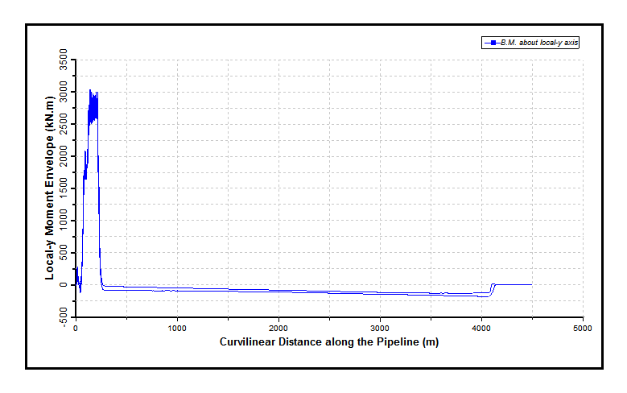Screen dimensions: 627x393
Task: Click the x-axis tick label 4000
Action: (x=481, y=329)
